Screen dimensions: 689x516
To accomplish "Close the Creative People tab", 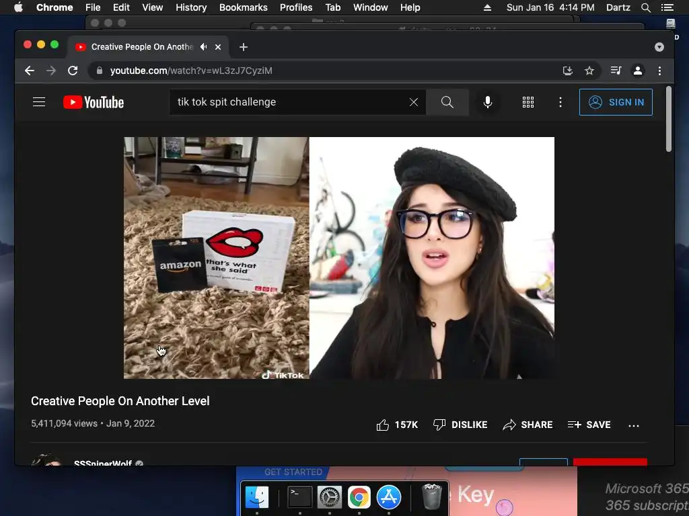I will 218,47.
